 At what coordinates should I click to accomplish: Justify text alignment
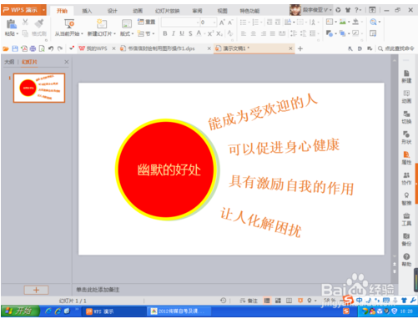coord(273,33)
